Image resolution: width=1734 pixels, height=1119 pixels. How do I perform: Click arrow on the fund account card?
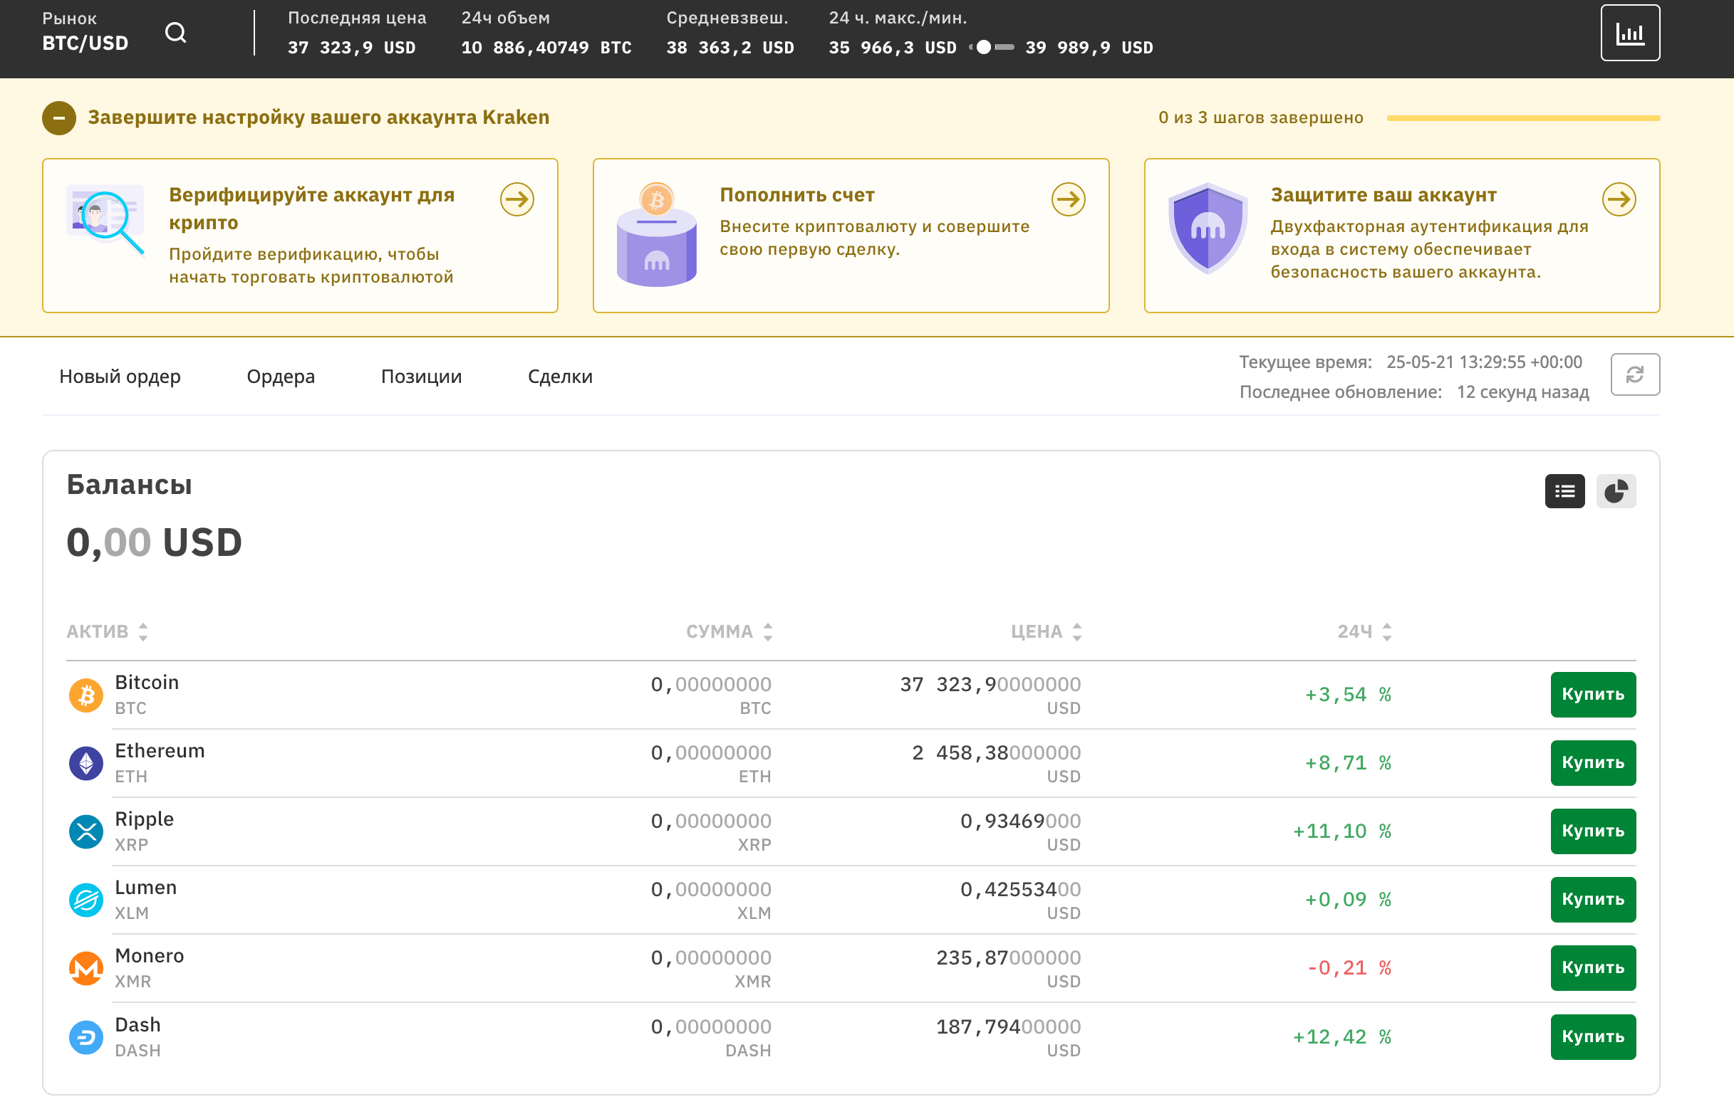click(1068, 199)
